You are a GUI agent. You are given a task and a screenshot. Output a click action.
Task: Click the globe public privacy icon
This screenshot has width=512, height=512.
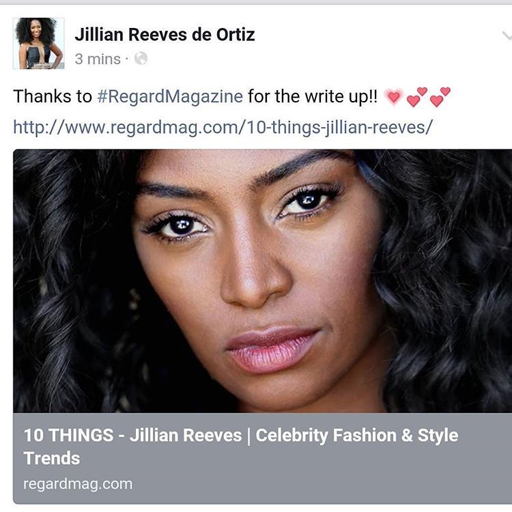coord(141,59)
